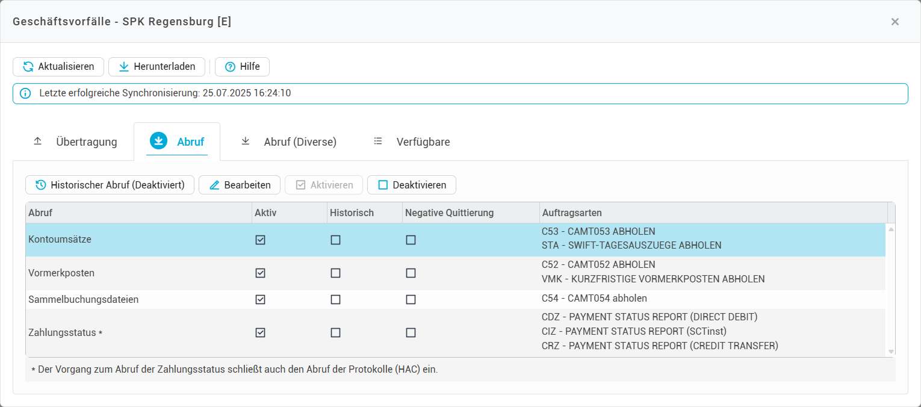Image resolution: width=921 pixels, height=407 pixels.
Task: Click the Historischer Abruf clock icon
Action: (41, 185)
